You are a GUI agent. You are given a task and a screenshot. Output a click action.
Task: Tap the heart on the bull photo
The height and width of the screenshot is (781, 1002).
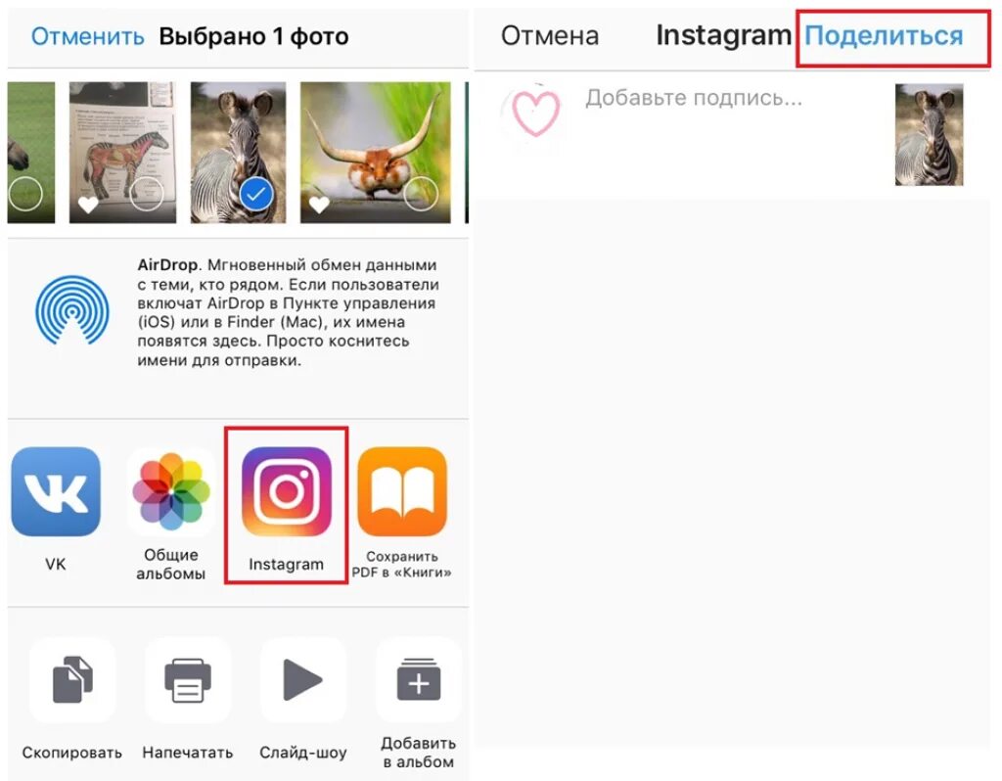tap(320, 205)
